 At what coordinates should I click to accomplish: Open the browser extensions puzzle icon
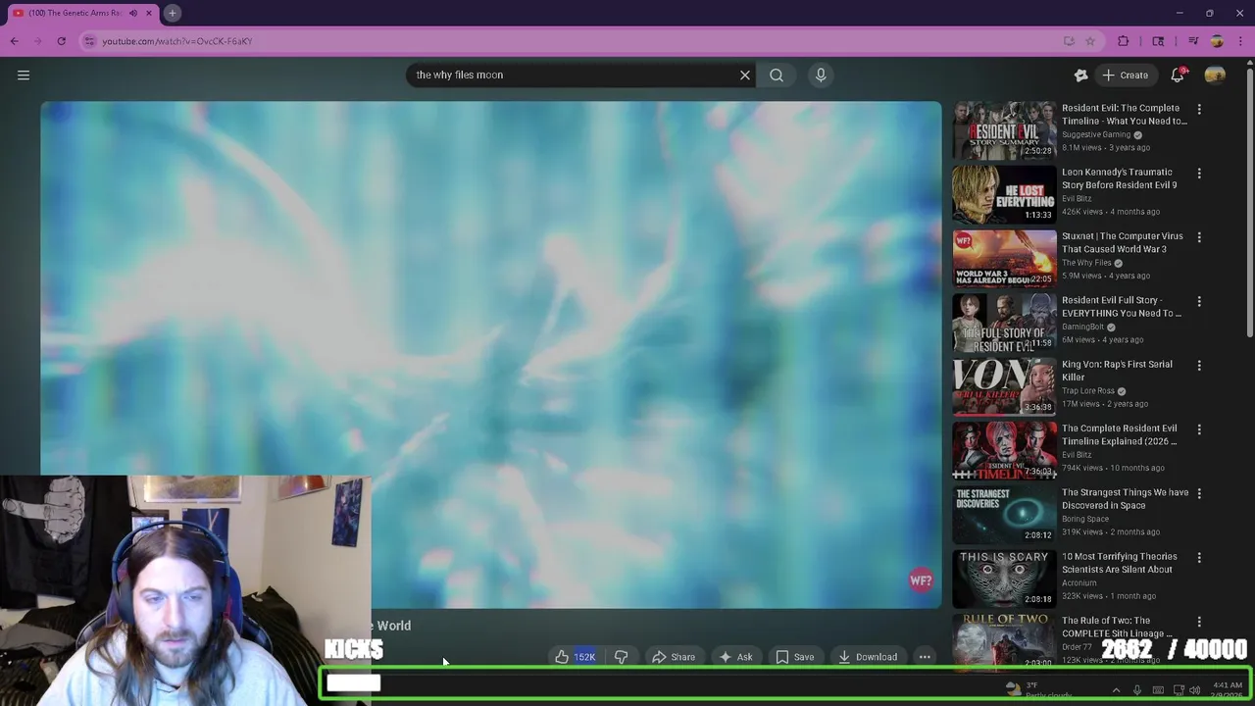(1124, 41)
